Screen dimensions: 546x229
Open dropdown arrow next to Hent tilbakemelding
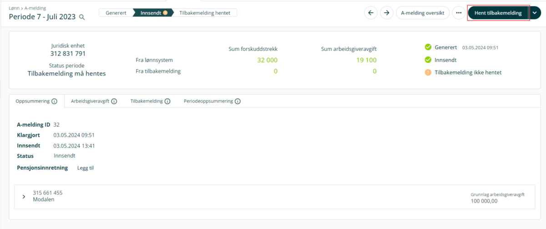[x=534, y=13]
